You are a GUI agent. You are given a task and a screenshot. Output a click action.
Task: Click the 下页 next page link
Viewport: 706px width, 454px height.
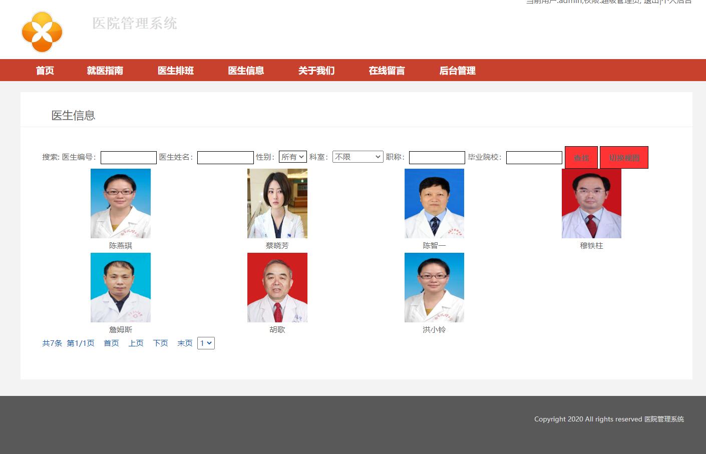(160, 343)
